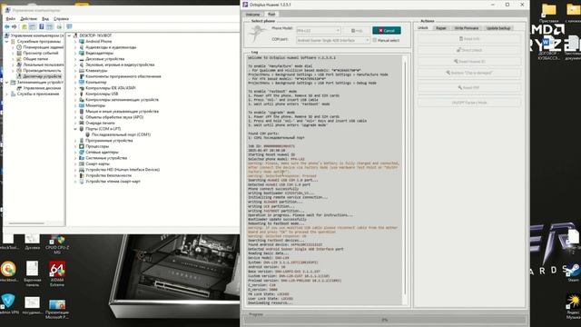Select the Android Phone device icon

click(82, 42)
